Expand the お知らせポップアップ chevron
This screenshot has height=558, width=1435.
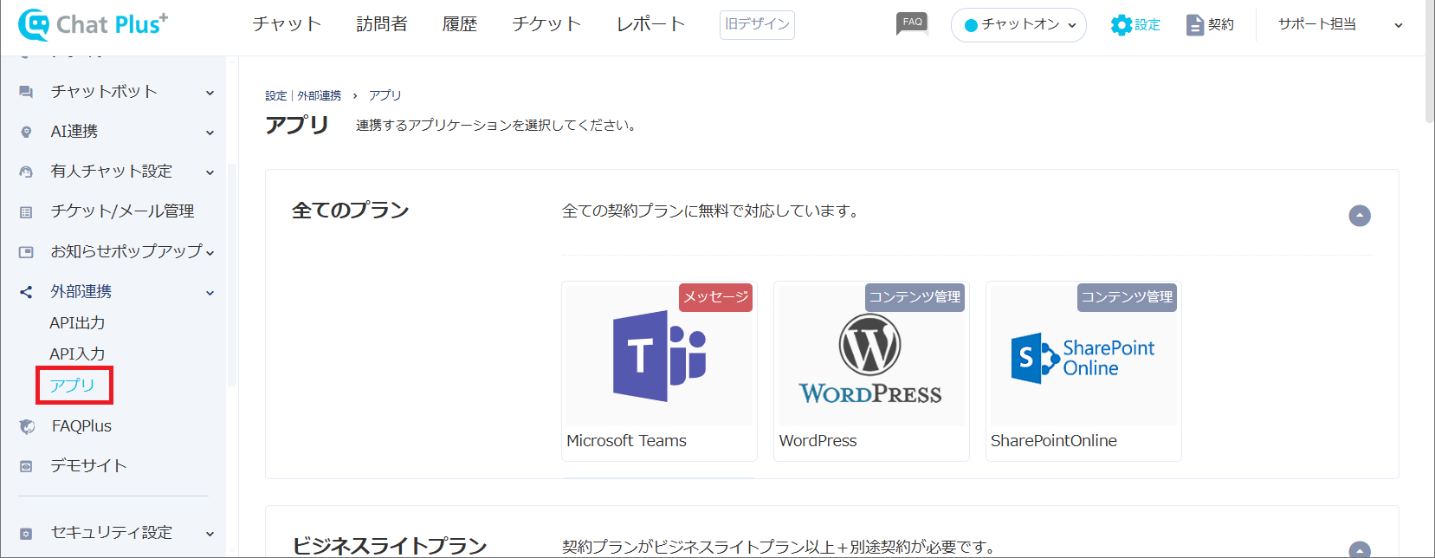click(210, 252)
